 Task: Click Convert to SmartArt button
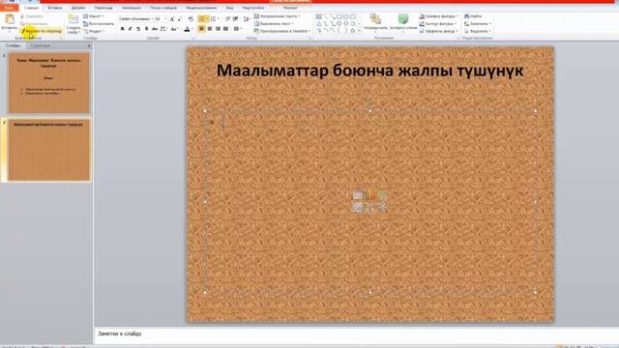tap(281, 31)
